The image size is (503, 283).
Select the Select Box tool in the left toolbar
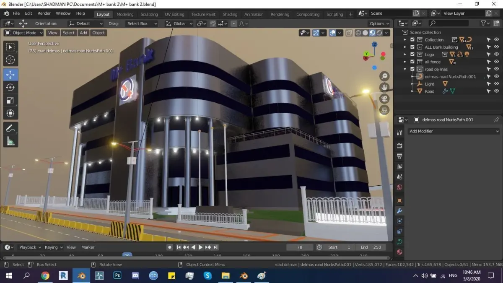pos(10,47)
